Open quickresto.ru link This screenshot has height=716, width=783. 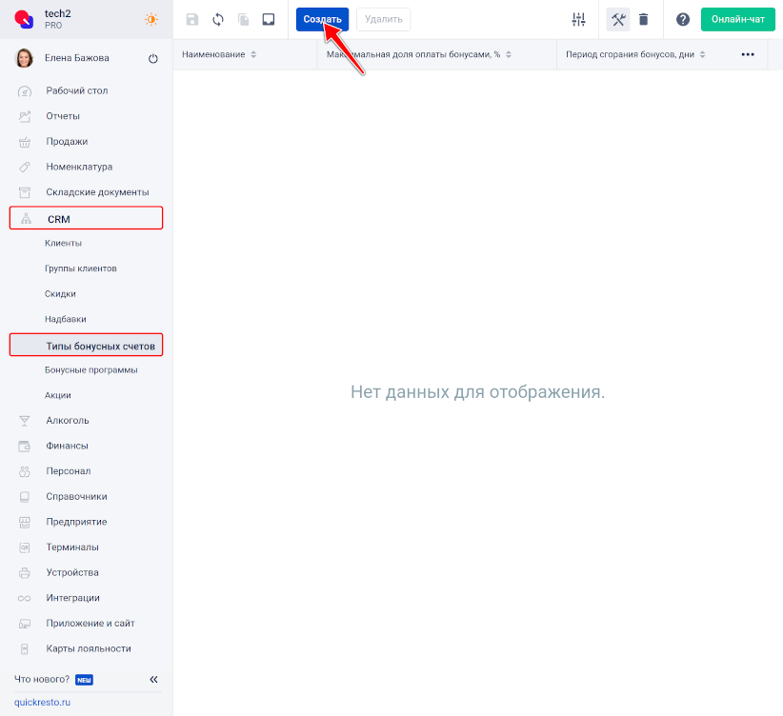pos(42,703)
